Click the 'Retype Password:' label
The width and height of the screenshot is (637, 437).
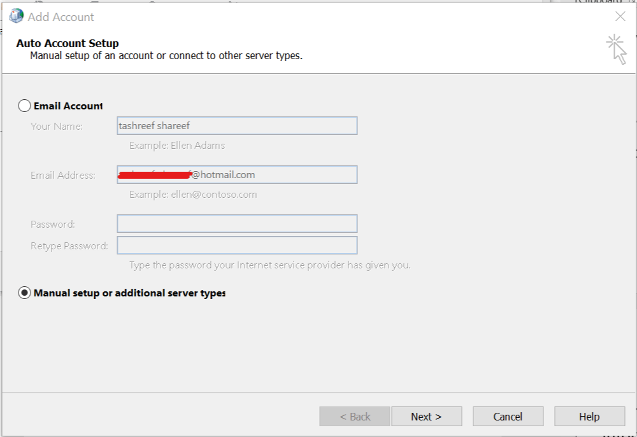pyautogui.click(x=69, y=246)
